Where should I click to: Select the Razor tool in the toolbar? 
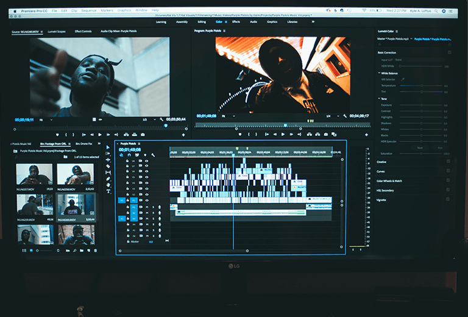(108, 166)
